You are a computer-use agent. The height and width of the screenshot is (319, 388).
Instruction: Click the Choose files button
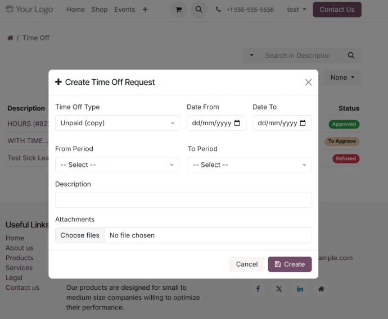pos(80,235)
